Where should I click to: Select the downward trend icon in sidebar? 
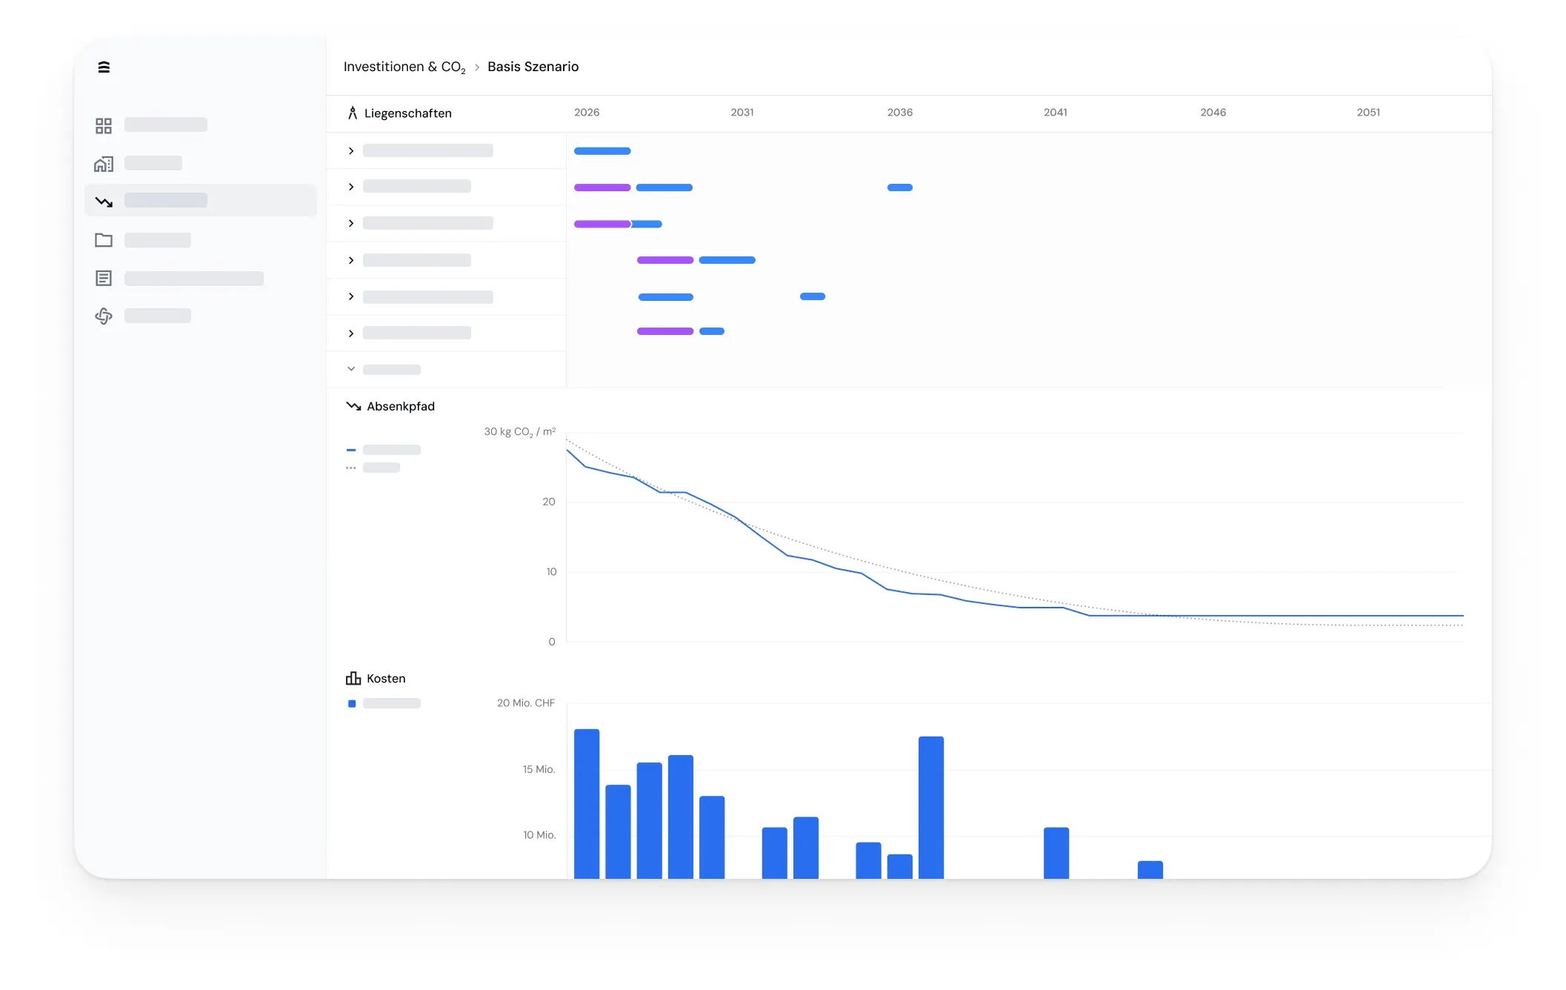pos(104,202)
